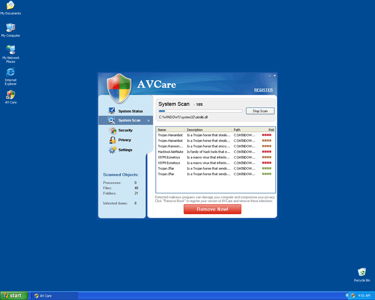Click the Privacy padlock icon
Viewport: 375px width, 300px height.
pos(112,140)
